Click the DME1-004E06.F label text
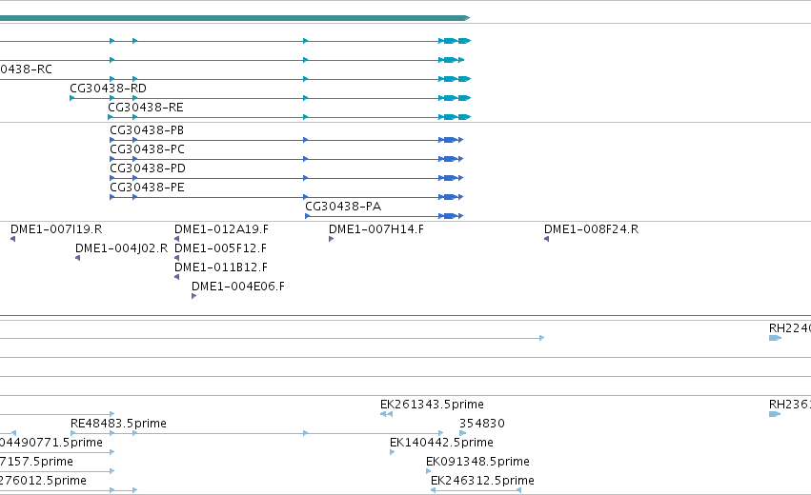 tap(238, 287)
